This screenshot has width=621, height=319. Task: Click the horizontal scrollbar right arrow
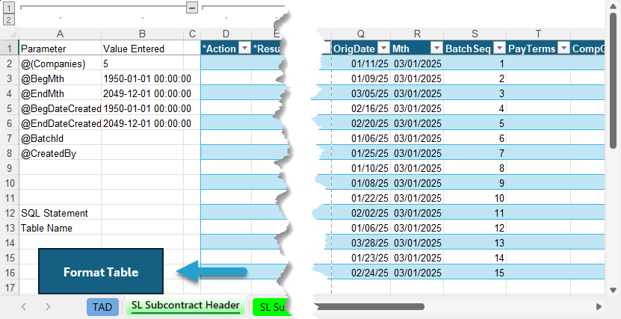point(599,307)
